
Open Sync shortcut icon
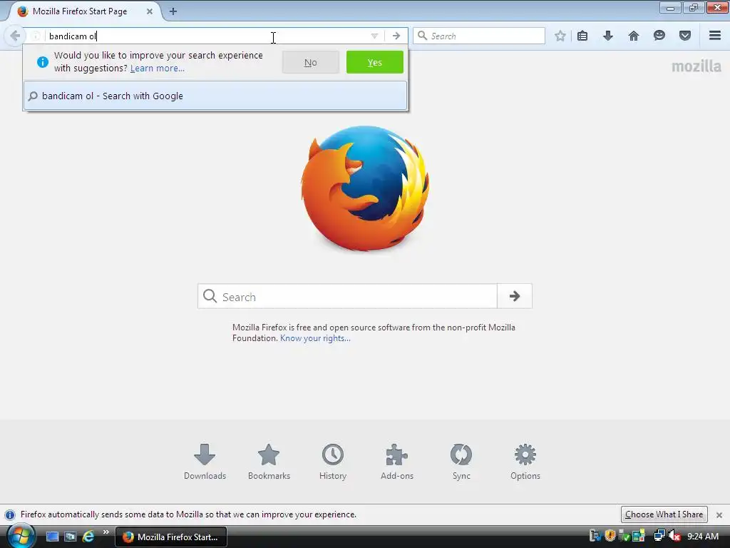point(461,462)
